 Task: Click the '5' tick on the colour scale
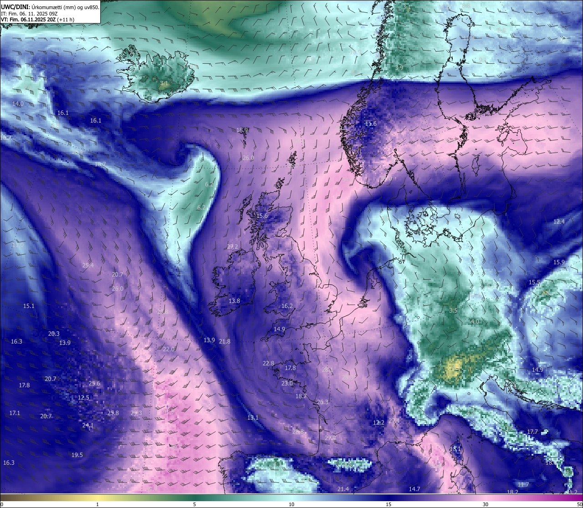194,504
